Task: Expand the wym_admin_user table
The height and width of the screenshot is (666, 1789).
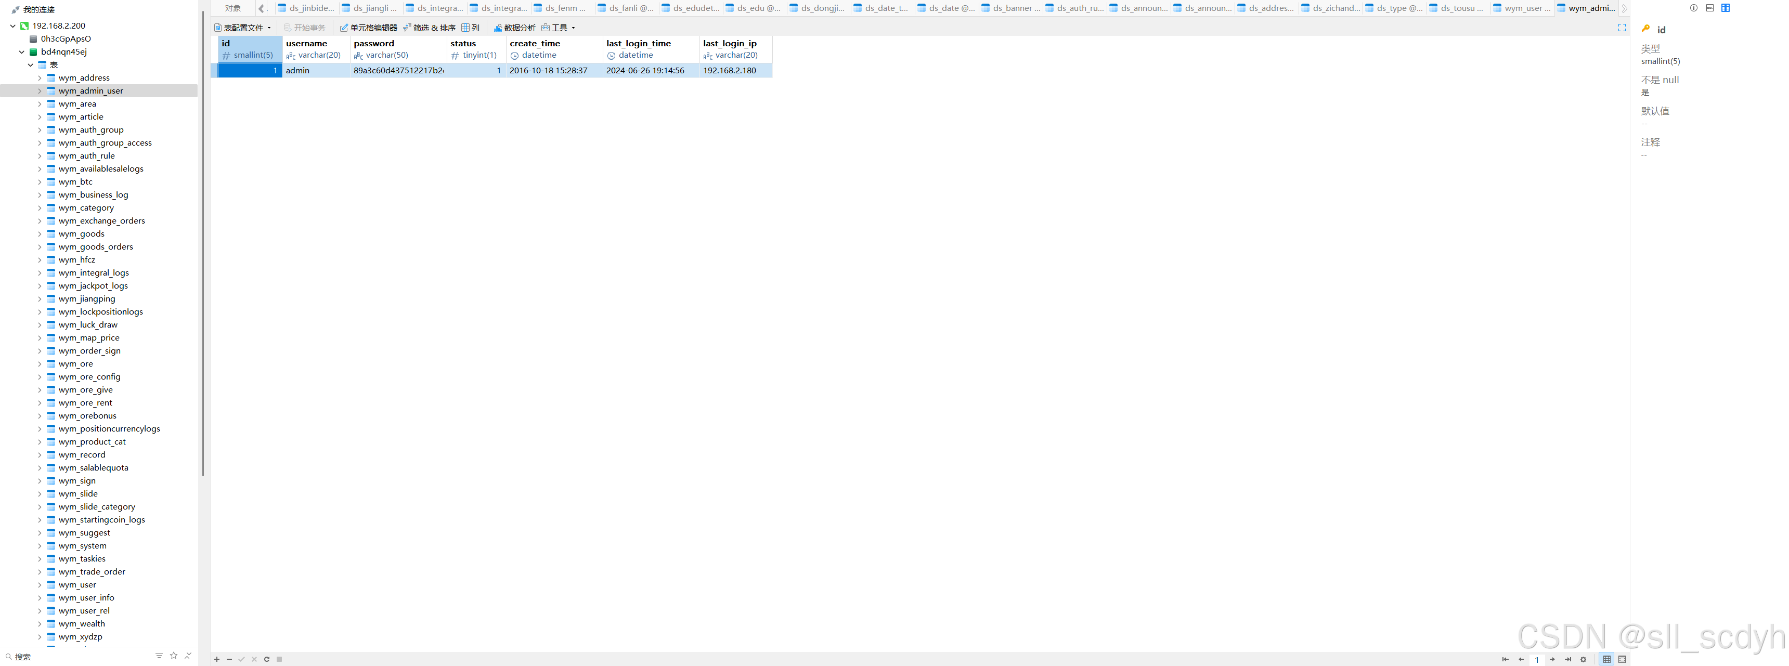Action: 40,91
